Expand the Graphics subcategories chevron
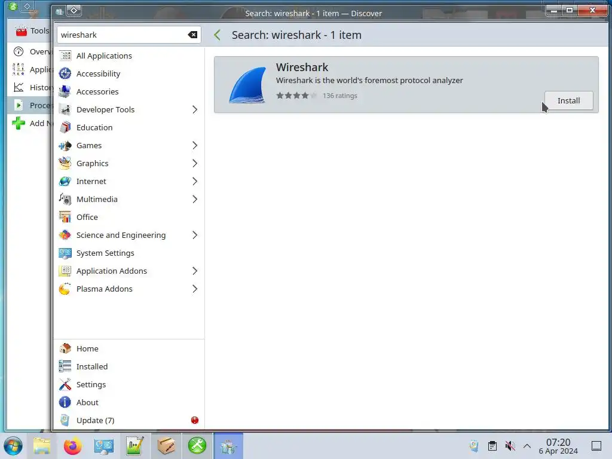 195,164
